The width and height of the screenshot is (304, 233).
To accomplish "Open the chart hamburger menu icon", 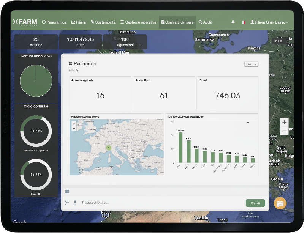I will tap(248, 123).
